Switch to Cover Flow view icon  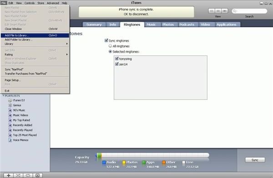point(224,11)
